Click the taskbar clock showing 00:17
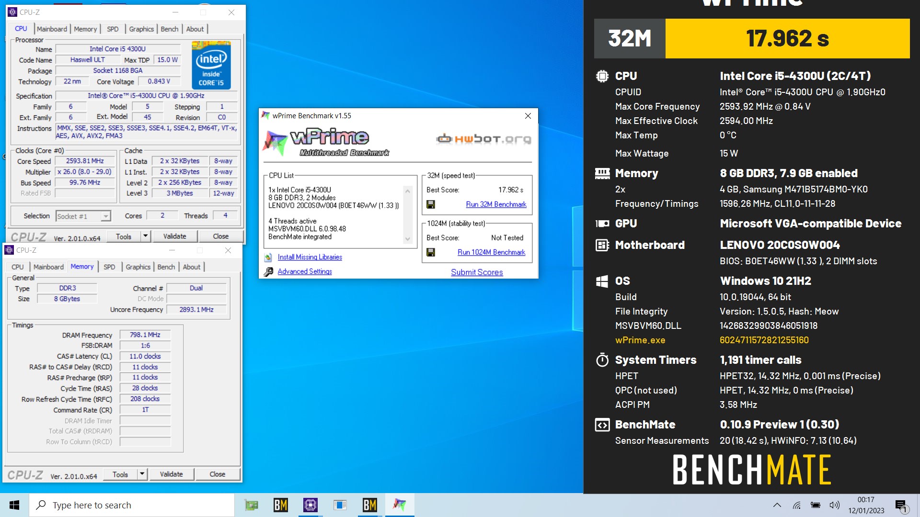Image resolution: width=920 pixels, height=517 pixels. tap(866, 505)
